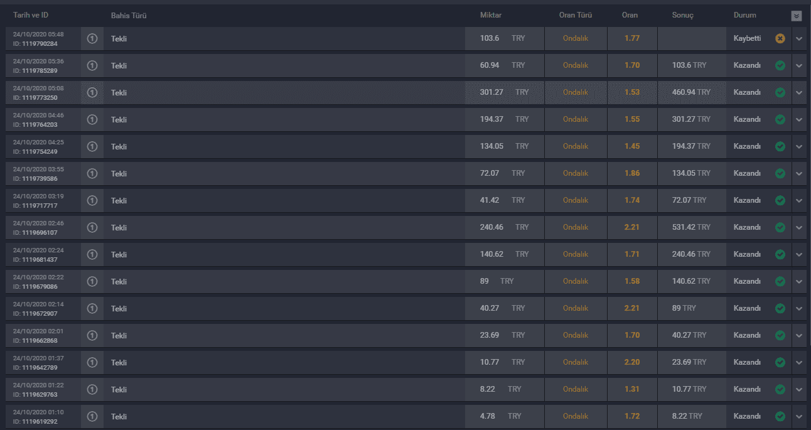Click the lost status icon on bet 1119790284

pos(780,38)
